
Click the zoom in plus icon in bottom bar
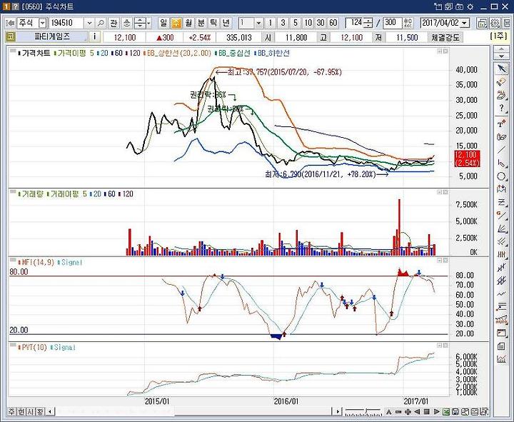(408, 412)
